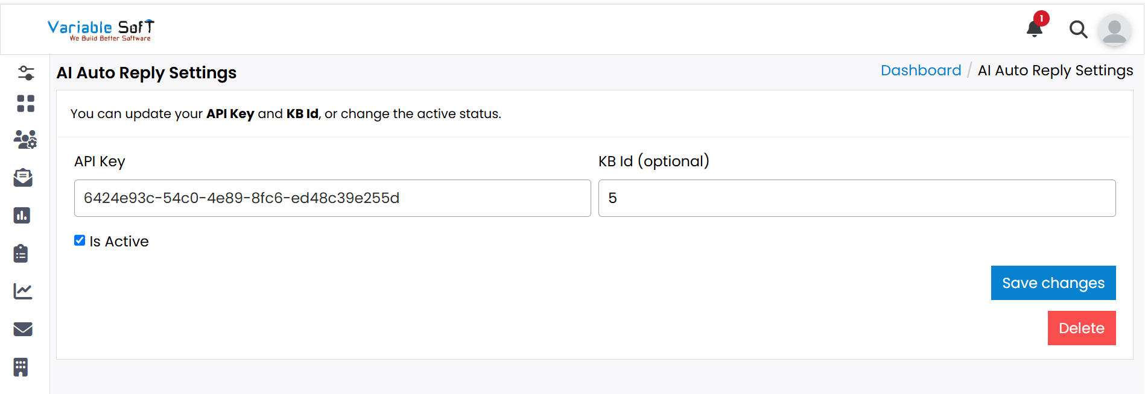
Task: Go to the Dashboard breadcrumb link
Action: click(x=921, y=70)
